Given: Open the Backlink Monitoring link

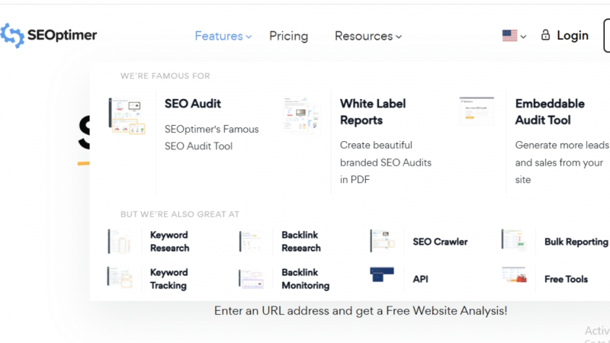Looking at the screenshot, I should click(306, 279).
